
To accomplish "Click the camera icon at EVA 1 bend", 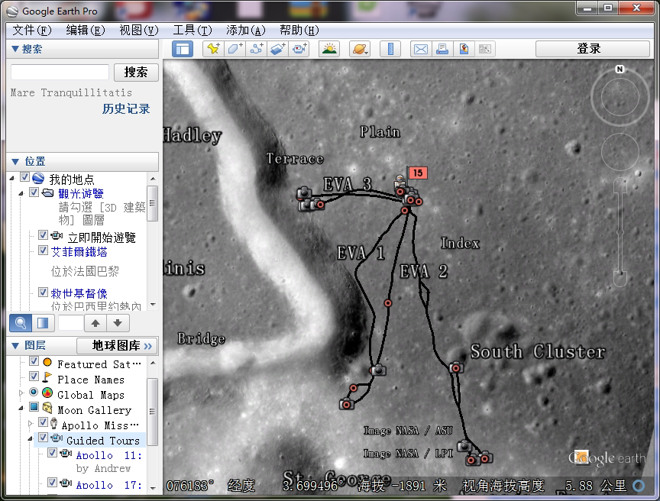I will (378, 370).
